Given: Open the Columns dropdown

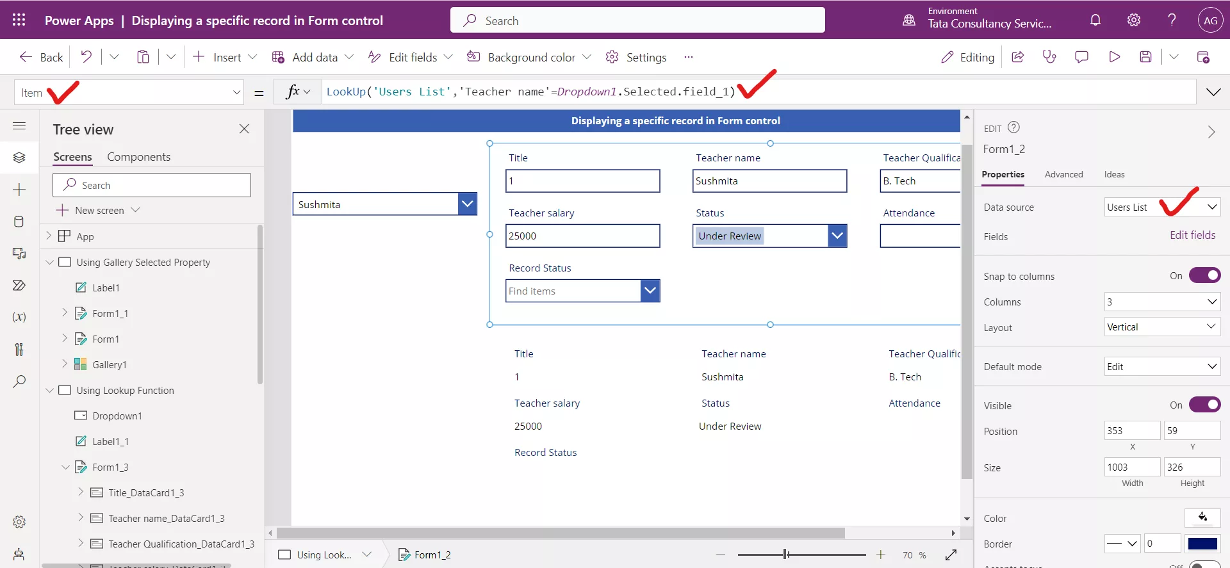Looking at the screenshot, I should click(1162, 302).
